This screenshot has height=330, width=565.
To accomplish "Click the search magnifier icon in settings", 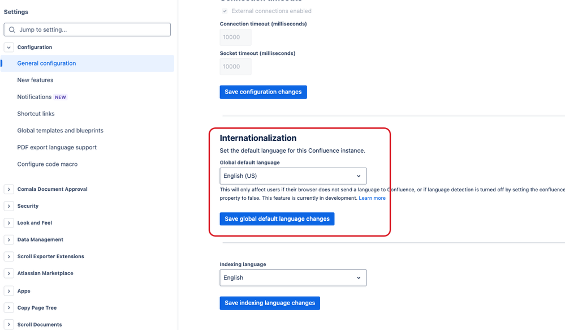I will [x=12, y=29].
